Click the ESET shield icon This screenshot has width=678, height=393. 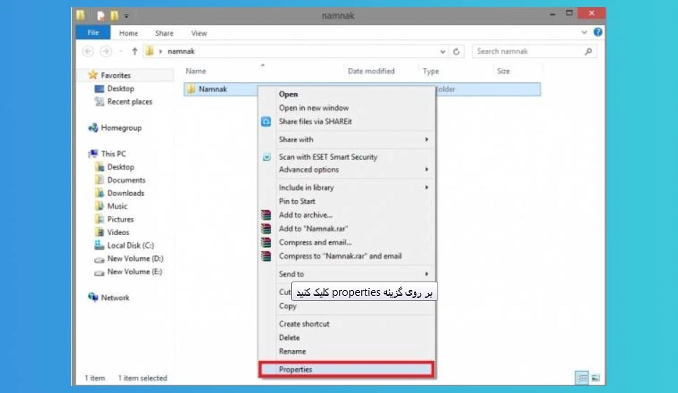[267, 157]
